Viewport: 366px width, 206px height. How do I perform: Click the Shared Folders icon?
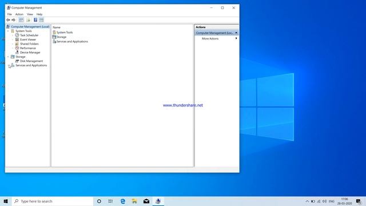(x=17, y=43)
